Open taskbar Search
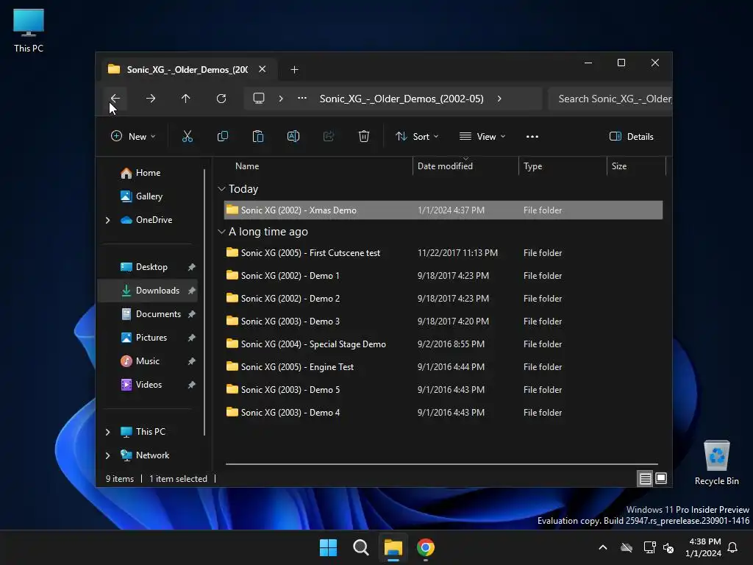Screen dimensions: 753x565 click(360, 547)
